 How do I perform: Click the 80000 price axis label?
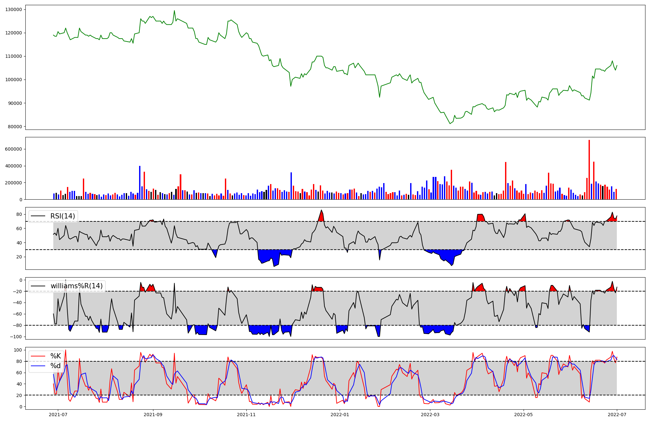[15, 127]
